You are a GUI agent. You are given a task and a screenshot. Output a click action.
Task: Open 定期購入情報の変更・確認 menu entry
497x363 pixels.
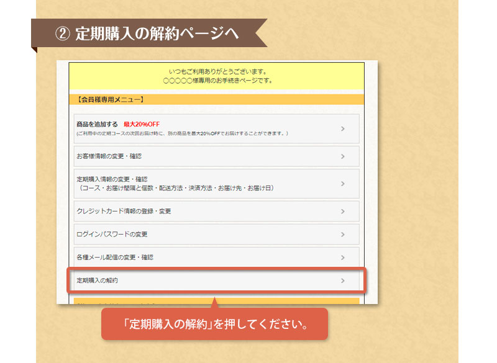[112, 179]
